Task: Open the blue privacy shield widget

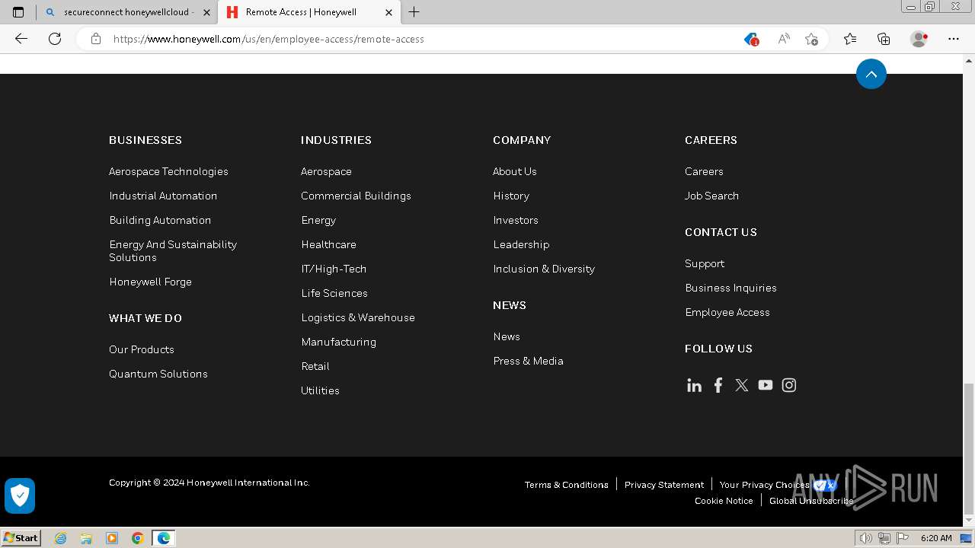Action: tap(20, 495)
